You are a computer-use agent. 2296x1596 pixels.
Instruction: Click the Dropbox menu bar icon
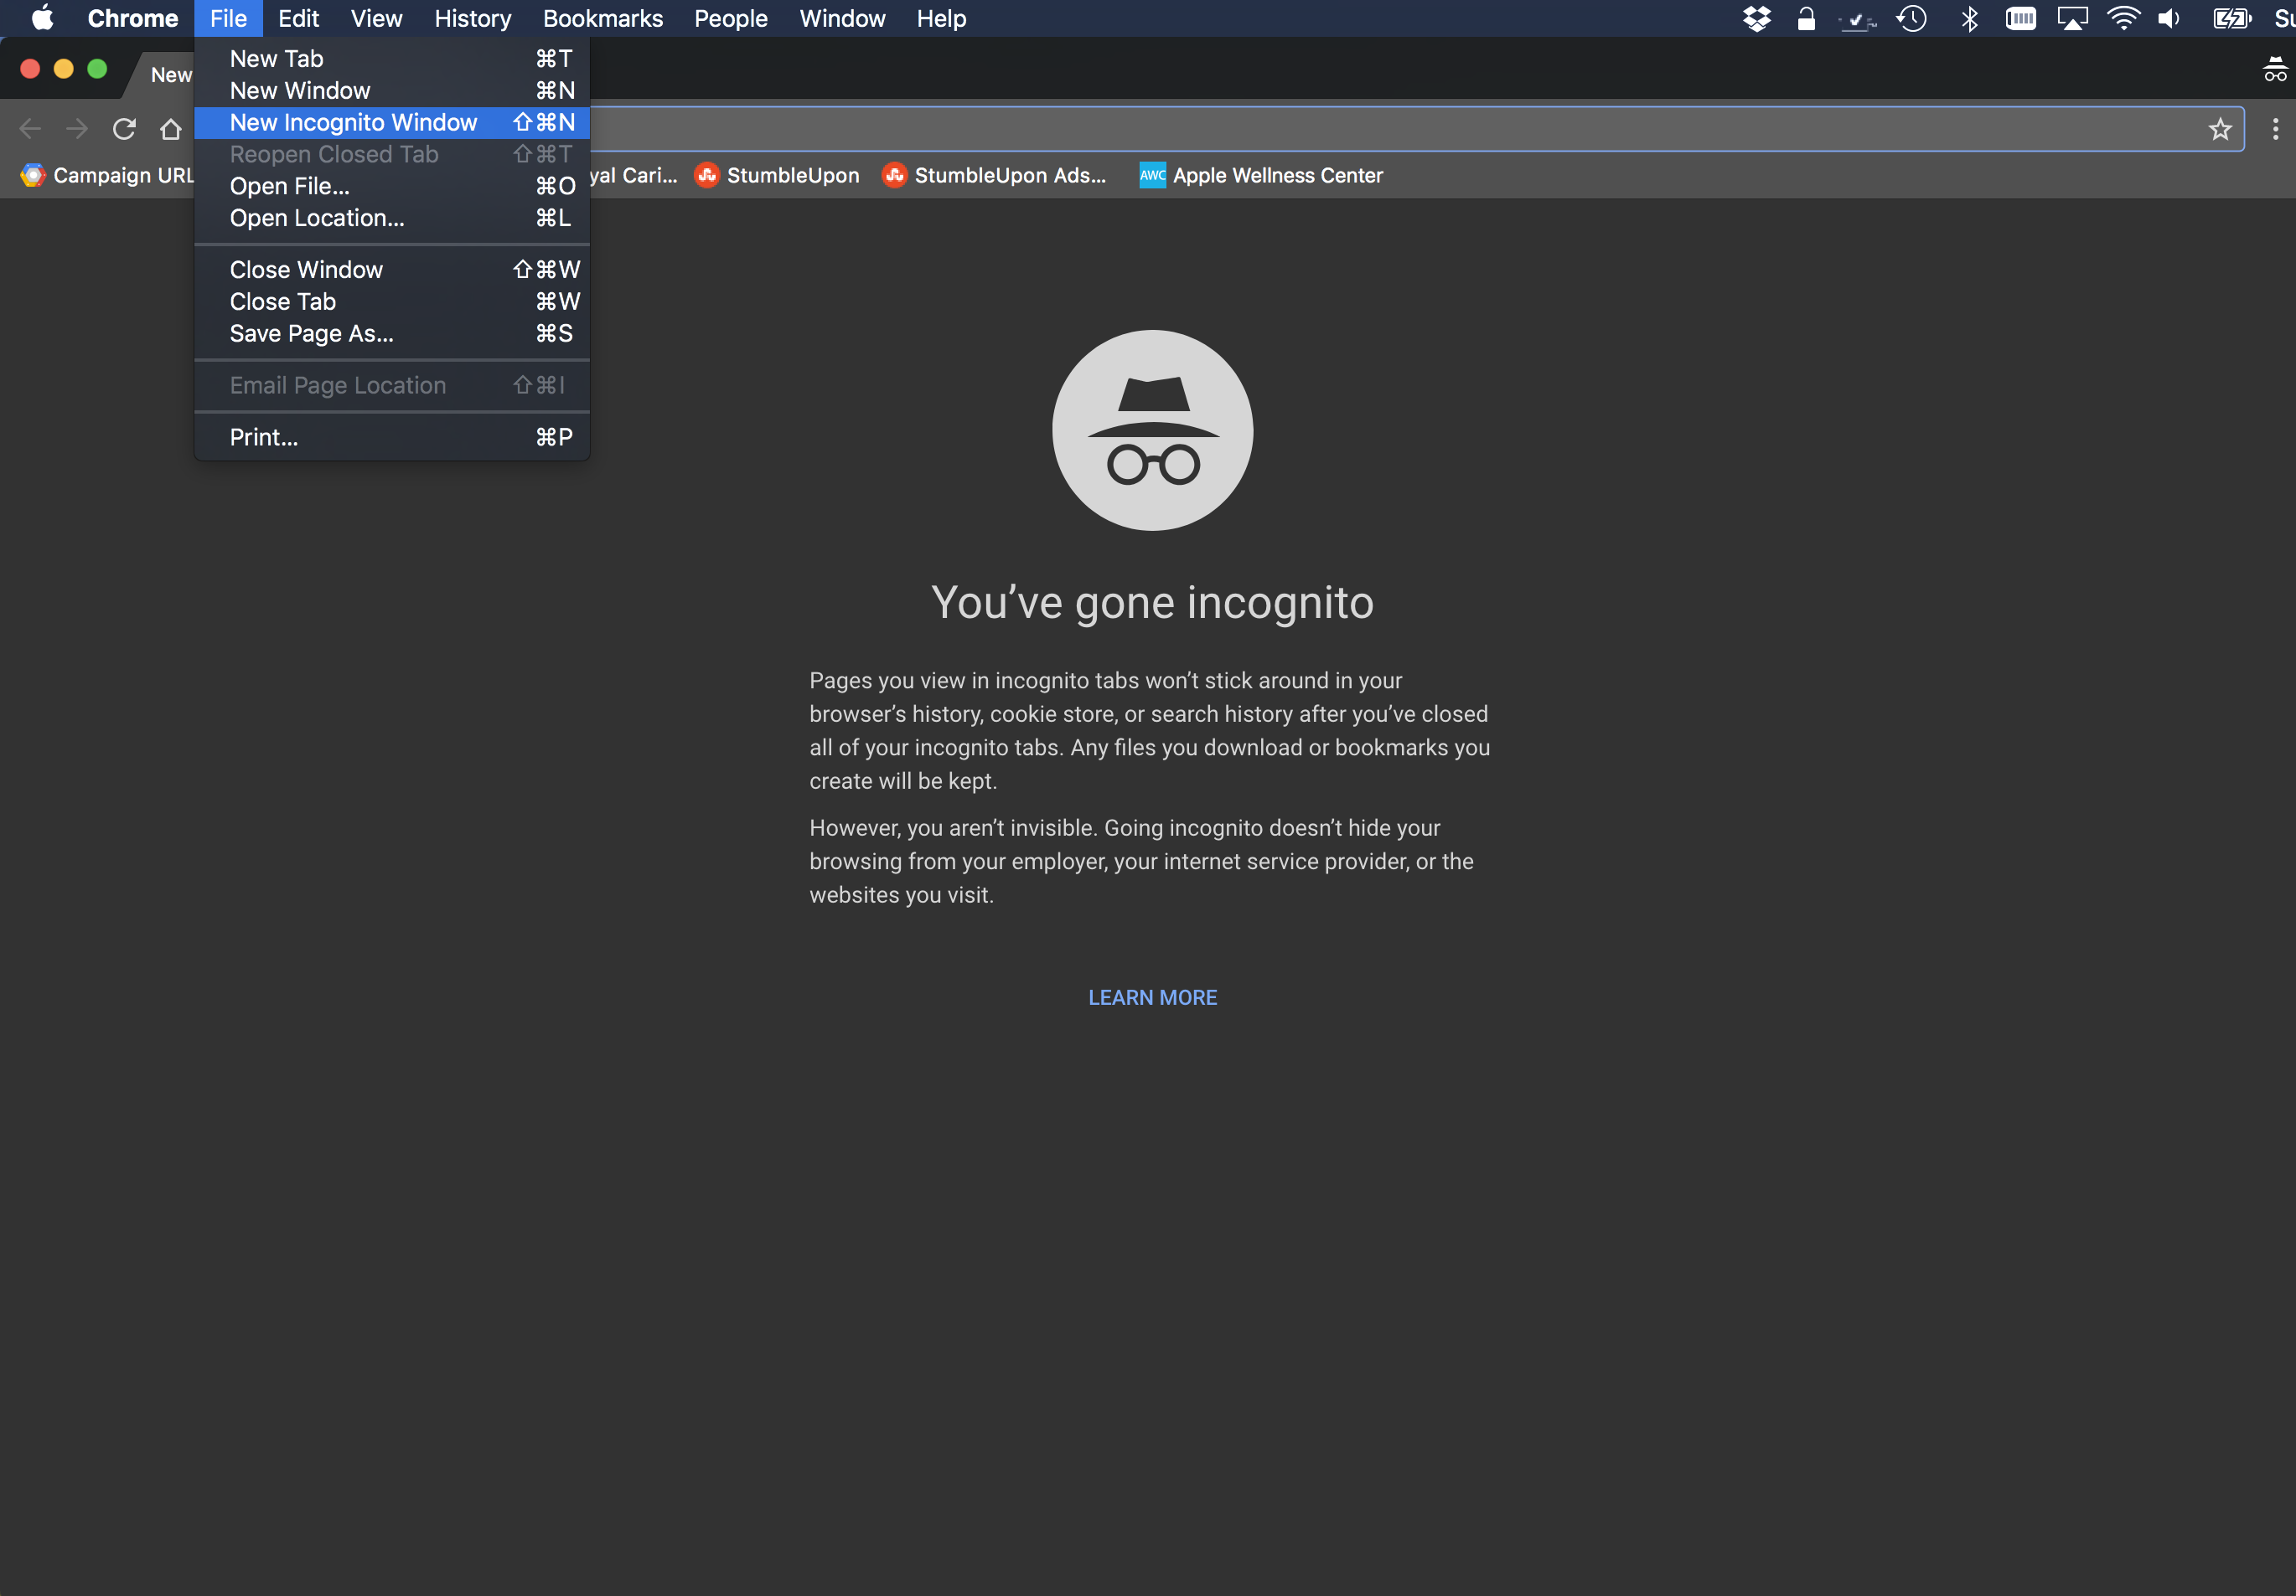point(1756,18)
